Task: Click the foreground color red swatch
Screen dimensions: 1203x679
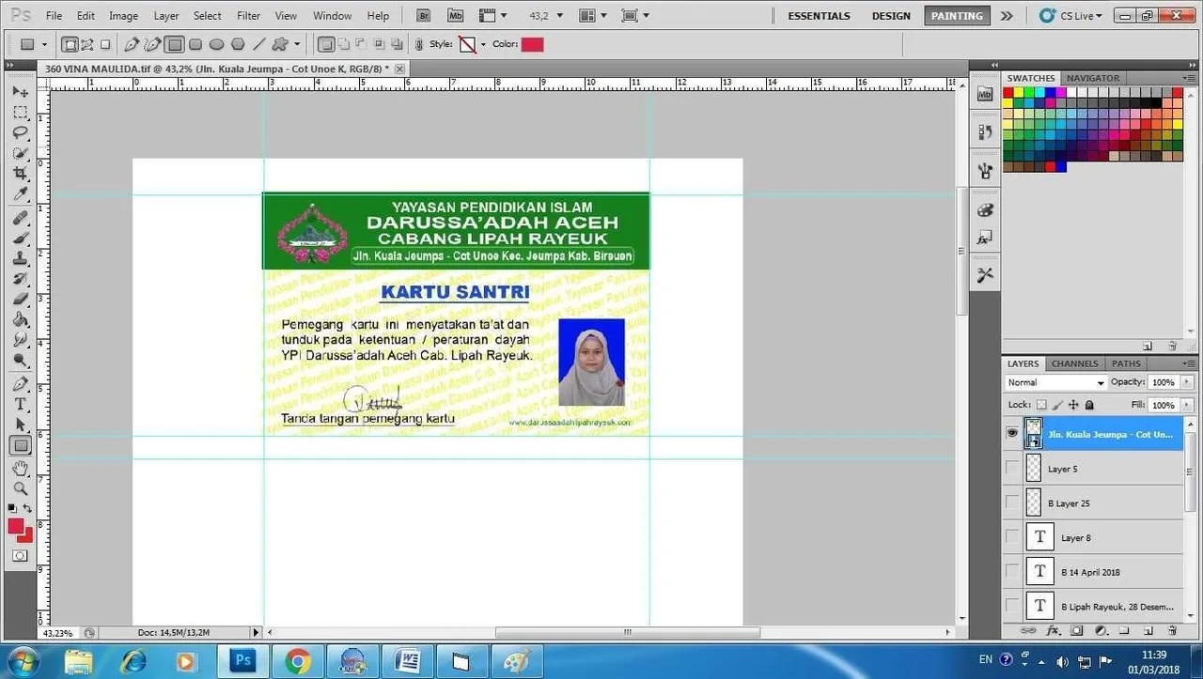Action: [x=16, y=527]
